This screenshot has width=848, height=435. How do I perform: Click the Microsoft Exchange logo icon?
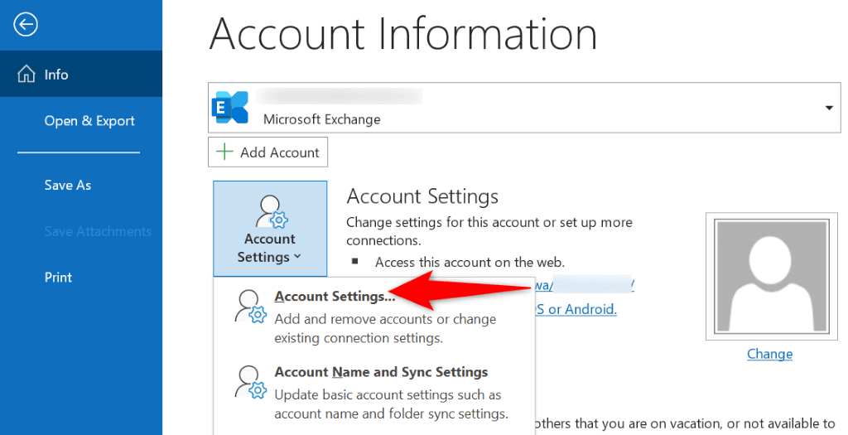(x=230, y=108)
